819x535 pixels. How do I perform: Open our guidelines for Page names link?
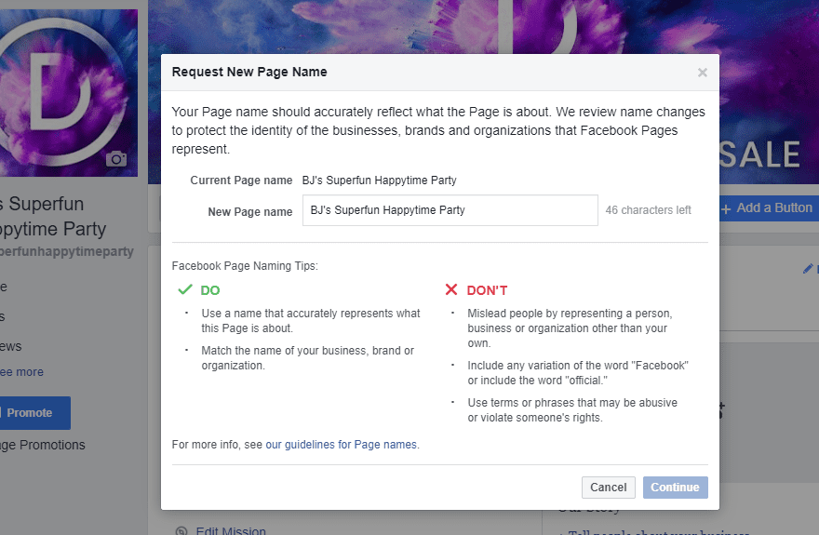click(341, 445)
